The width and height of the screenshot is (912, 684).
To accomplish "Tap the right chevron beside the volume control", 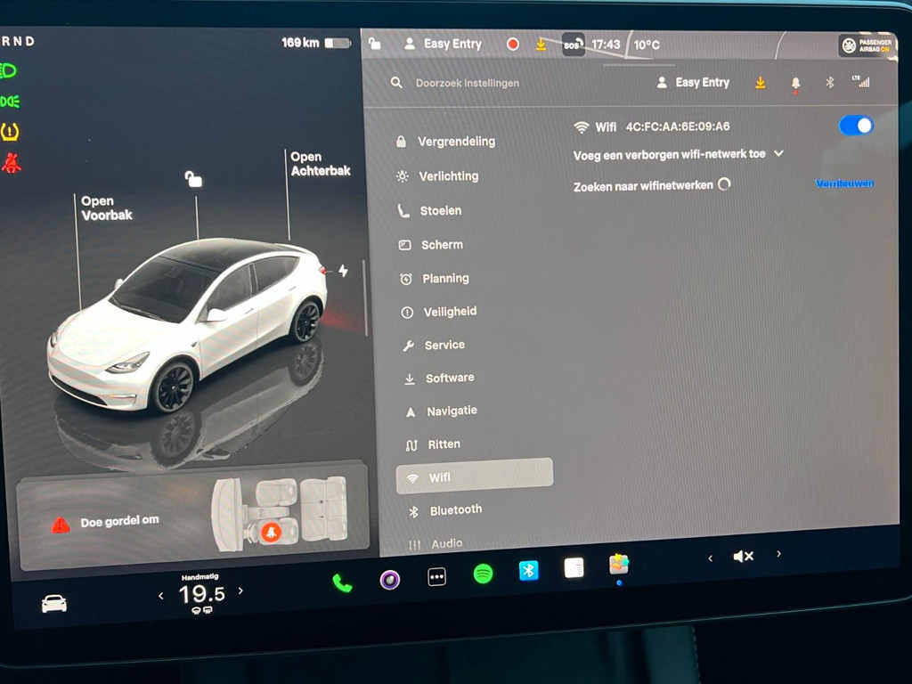I will pyautogui.click(x=778, y=555).
